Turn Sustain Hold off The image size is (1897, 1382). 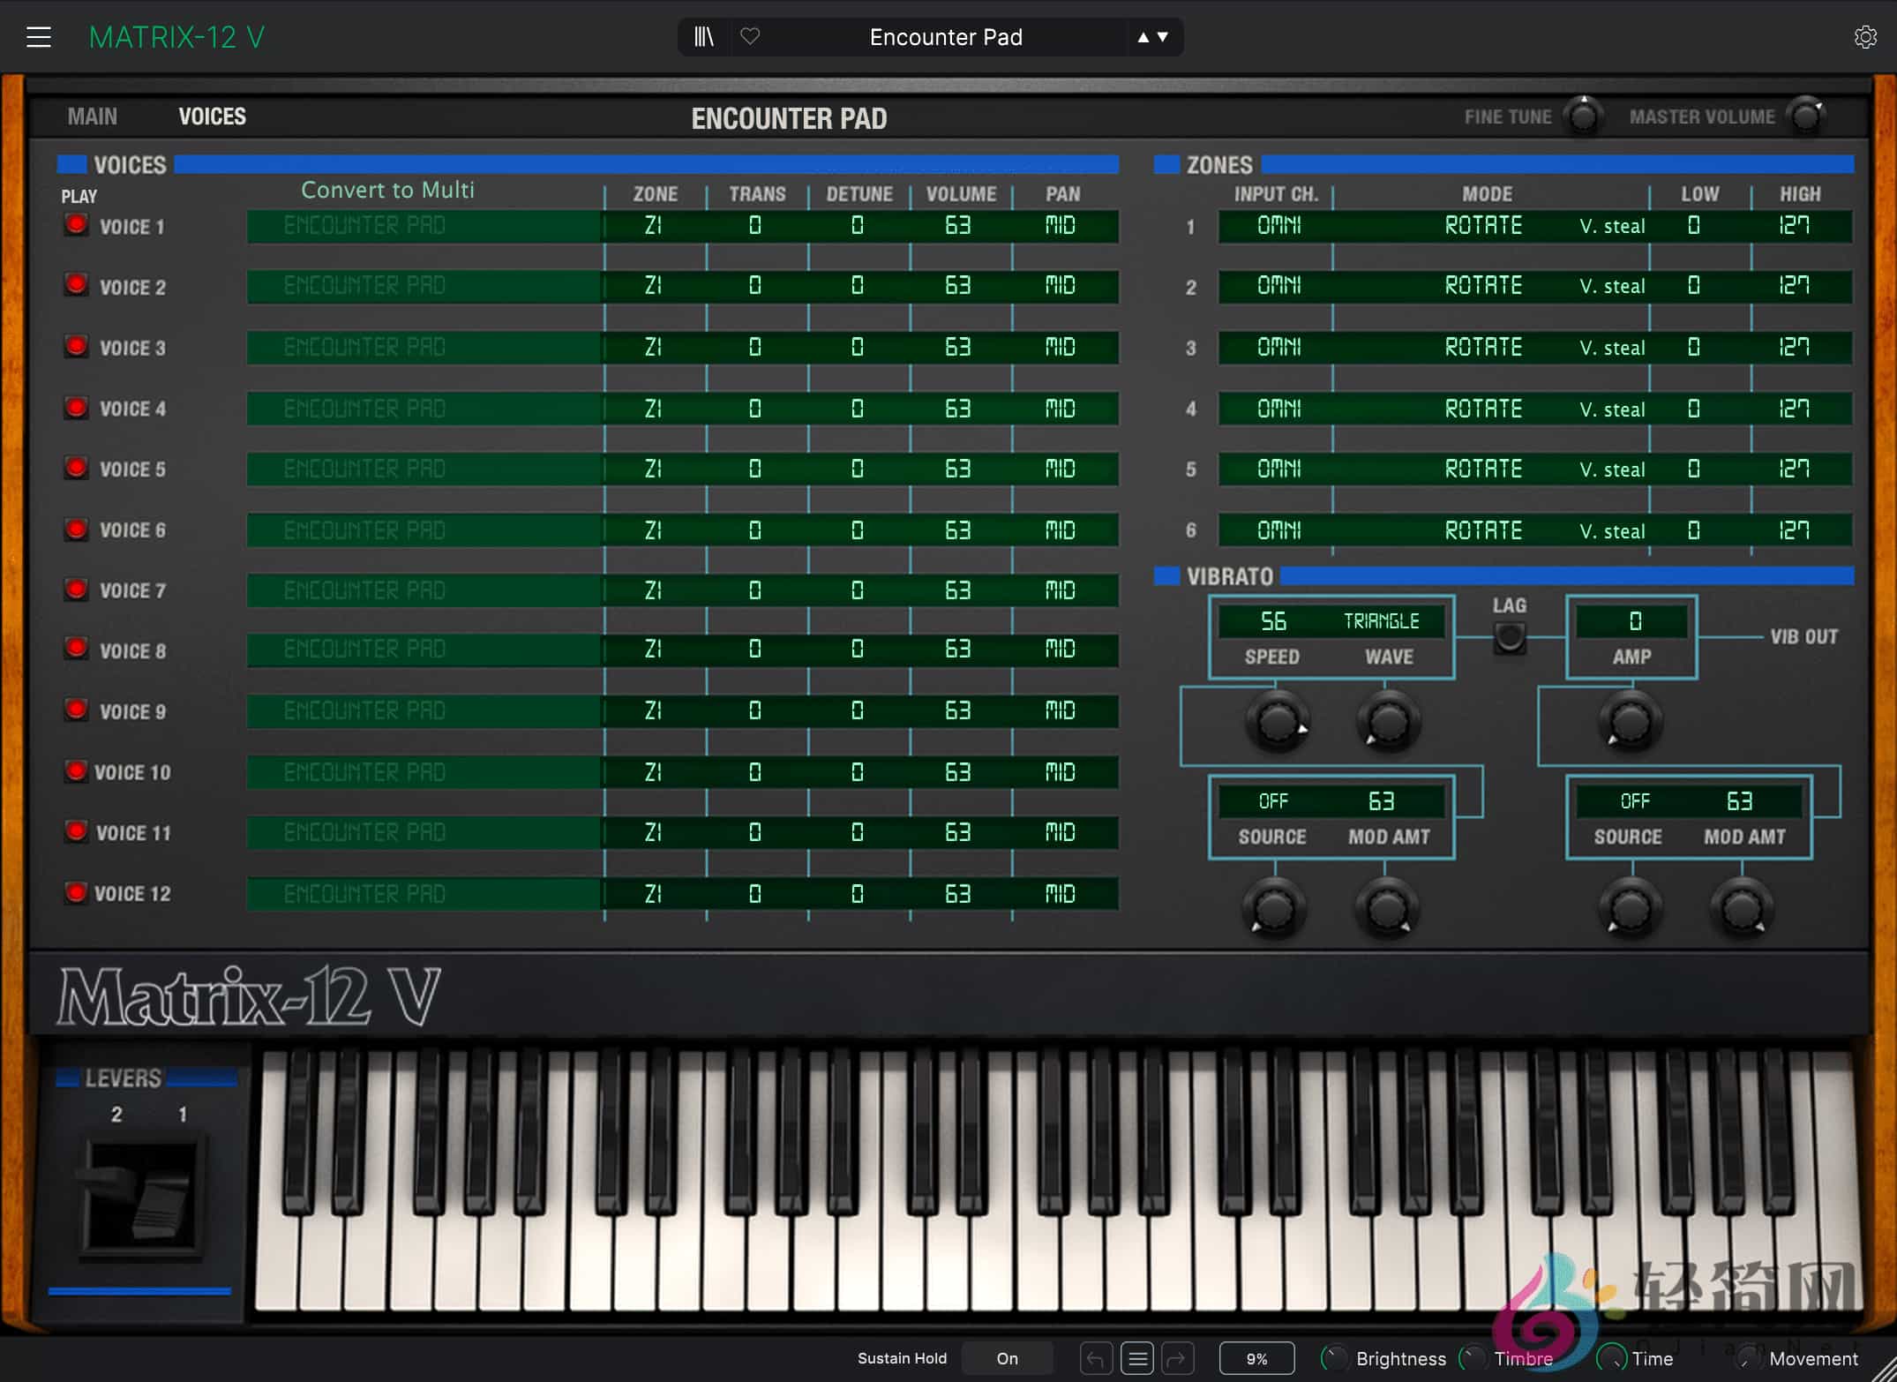click(1006, 1358)
